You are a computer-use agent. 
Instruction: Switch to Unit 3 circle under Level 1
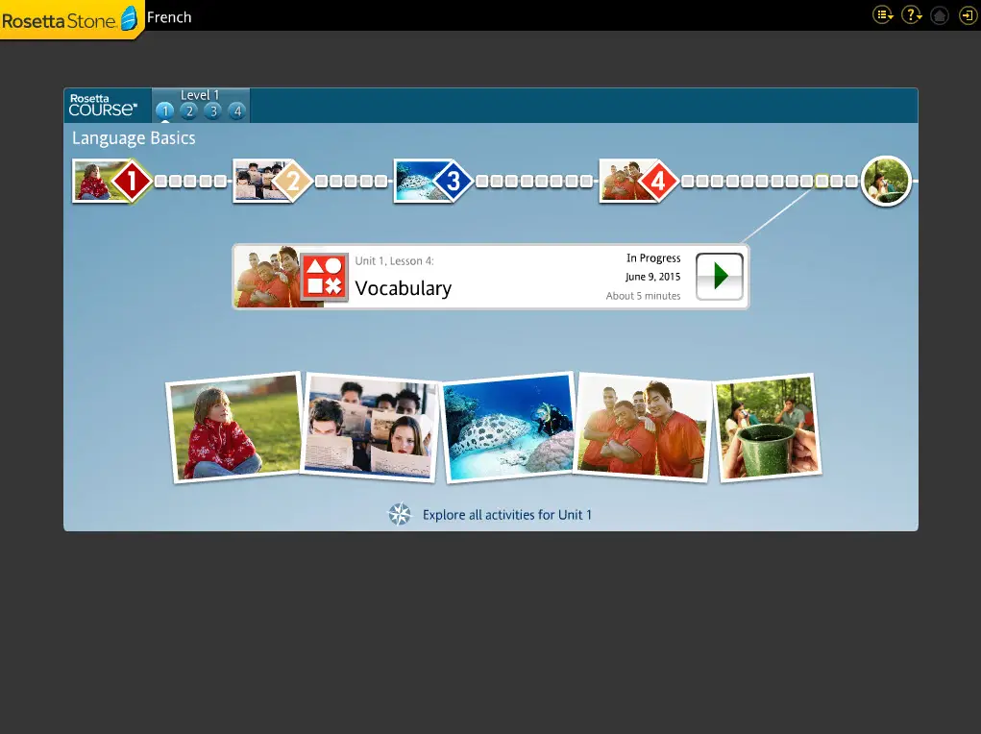pyautogui.click(x=212, y=111)
